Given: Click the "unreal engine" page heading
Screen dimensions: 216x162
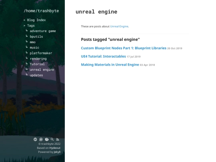Looking at the screenshot, I should 96,12.
